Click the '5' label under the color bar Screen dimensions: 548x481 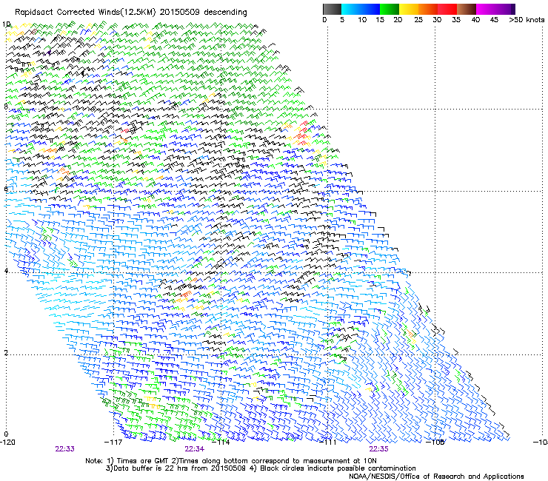342,20
